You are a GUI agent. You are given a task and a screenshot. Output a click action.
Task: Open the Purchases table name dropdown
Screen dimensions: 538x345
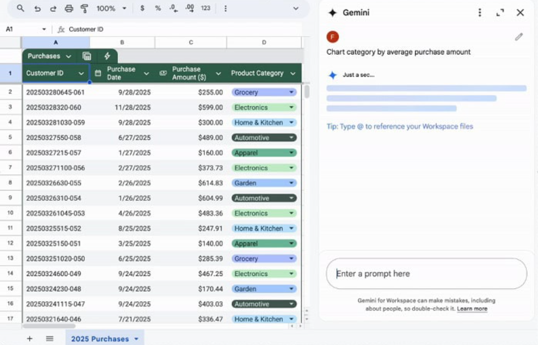68,56
